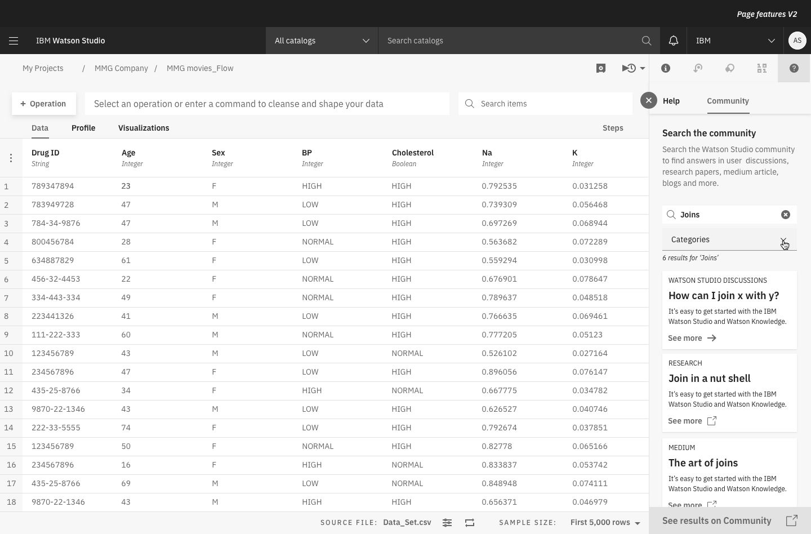This screenshot has width=811, height=534.
Task: Click the Search catalogs input field
Action: [x=510, y=41]
